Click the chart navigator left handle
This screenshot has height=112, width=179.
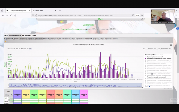(9, 85)
